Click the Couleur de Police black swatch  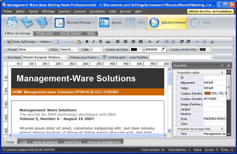pyautogui.click(x=134, y=49)
